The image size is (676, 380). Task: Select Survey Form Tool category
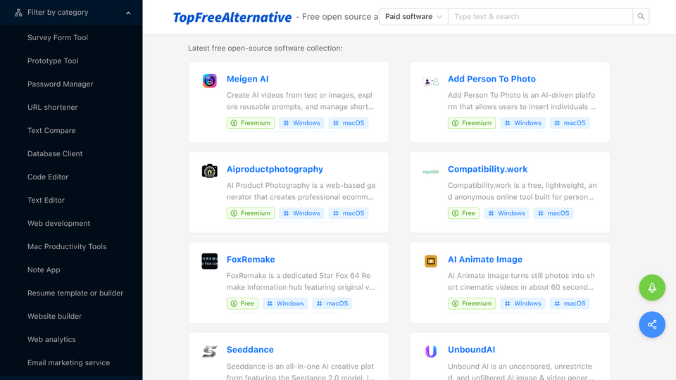(x=58, y=37)
